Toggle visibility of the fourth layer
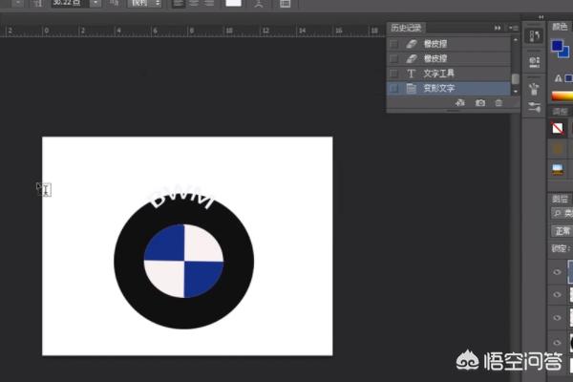Screen dimensions: 573x382 click(557, 343)
